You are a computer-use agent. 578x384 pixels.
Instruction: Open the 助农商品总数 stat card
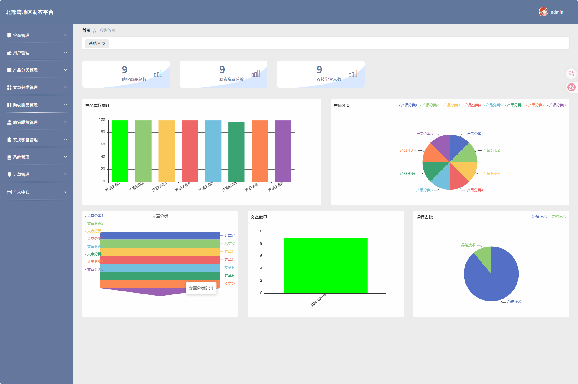click(126, 74)
